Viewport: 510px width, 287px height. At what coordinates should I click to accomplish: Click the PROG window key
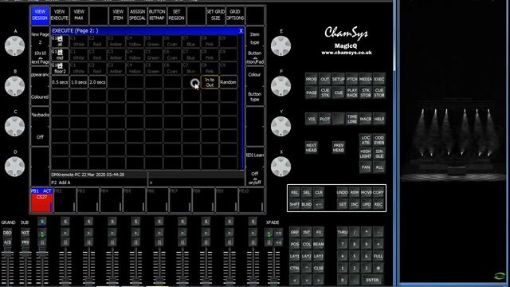[312, 79]
